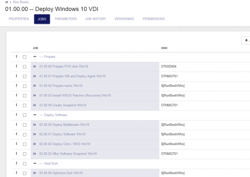Switch to the PROPERTIES tab
Viewport: 250px width, 177px height.
[x=19, y=19]
